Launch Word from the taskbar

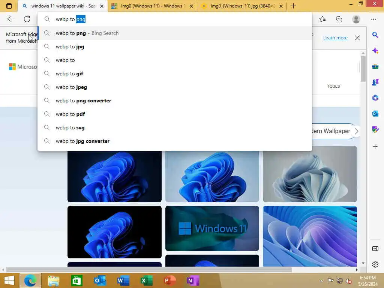[123, 280]
